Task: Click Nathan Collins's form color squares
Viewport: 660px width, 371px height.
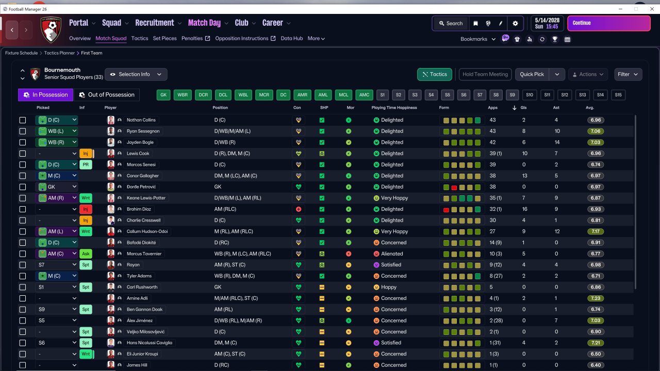Action: pos(462,120)
